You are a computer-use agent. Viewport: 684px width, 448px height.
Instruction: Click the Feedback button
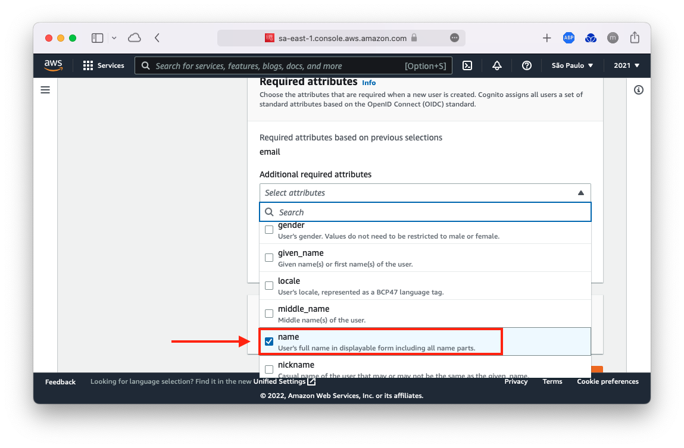pos(60,382)
